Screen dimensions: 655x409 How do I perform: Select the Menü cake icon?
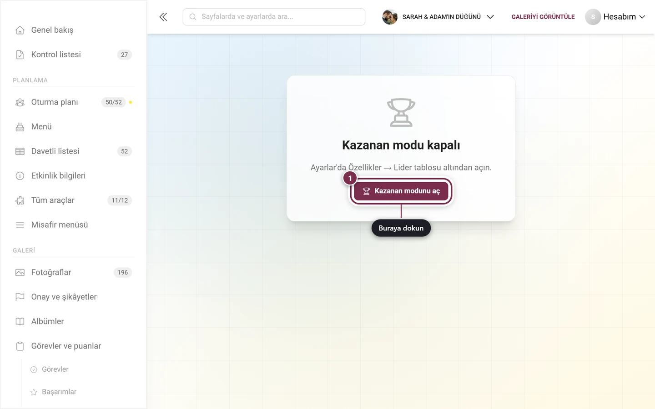click(20, 127)
